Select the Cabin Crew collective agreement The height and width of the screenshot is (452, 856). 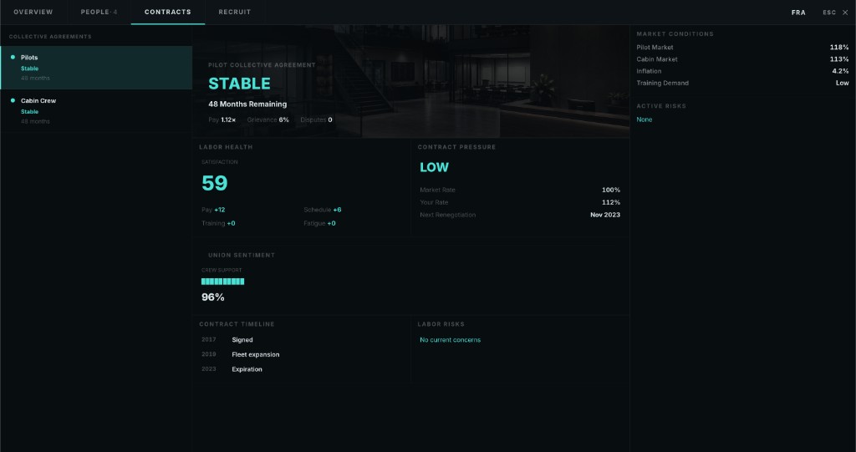click(x=96, y=111)
